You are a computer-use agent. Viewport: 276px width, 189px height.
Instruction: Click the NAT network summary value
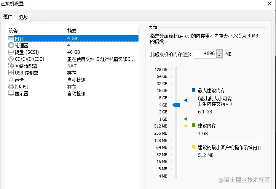click(x=72, y=66)
